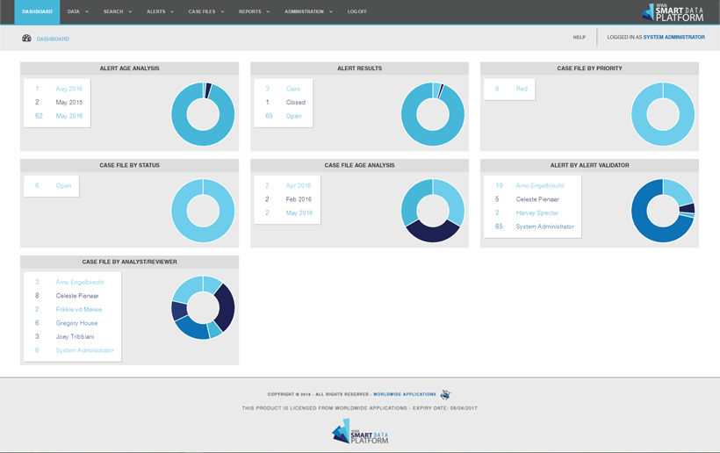The width and height of the screenshot is (720, 453).
Task: Click the Open entry in Alert Results
Action: pyautogui.click(x=293, y=116)
